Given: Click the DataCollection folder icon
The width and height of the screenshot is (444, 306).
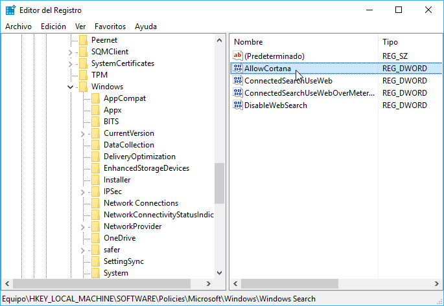Looking at the screenshot, I should coord(96,145).
